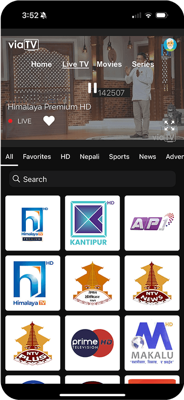Tap the Wi-Fi status icon
The height and width of the screenshot is (400, 184).
coord(149,15)
